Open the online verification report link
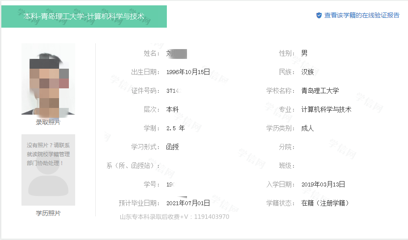The height and width of the screenshot is (240, 408). click(x=361, y=15)
